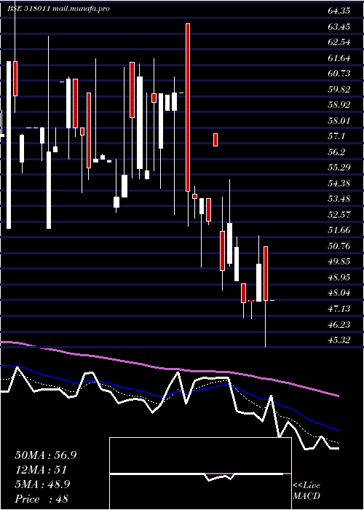The image size is (364, 510).
Task: Click the 48.04 price axis label
Action: coord(339,293)
